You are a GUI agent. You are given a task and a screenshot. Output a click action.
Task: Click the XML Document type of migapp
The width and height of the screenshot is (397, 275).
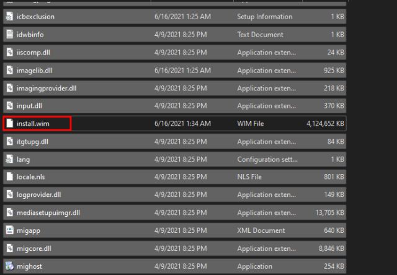coord(261,231)
